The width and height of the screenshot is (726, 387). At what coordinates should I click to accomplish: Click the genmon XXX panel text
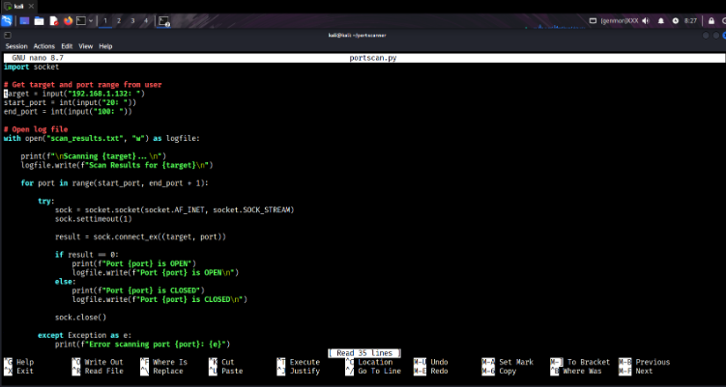point(619,21)
